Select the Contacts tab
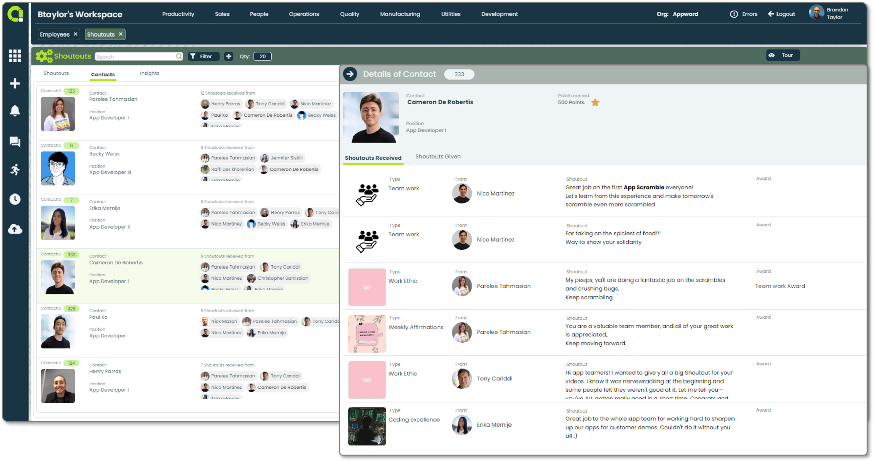This screenshot has width=873, height=461. pos(103,74)
